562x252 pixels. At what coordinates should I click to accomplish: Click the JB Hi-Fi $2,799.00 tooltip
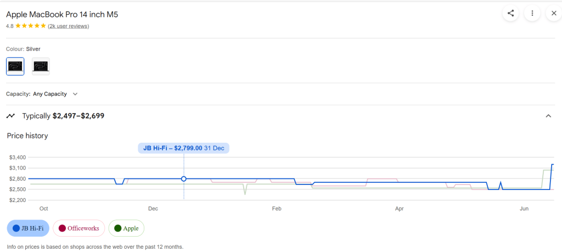(x=183, y=148)
